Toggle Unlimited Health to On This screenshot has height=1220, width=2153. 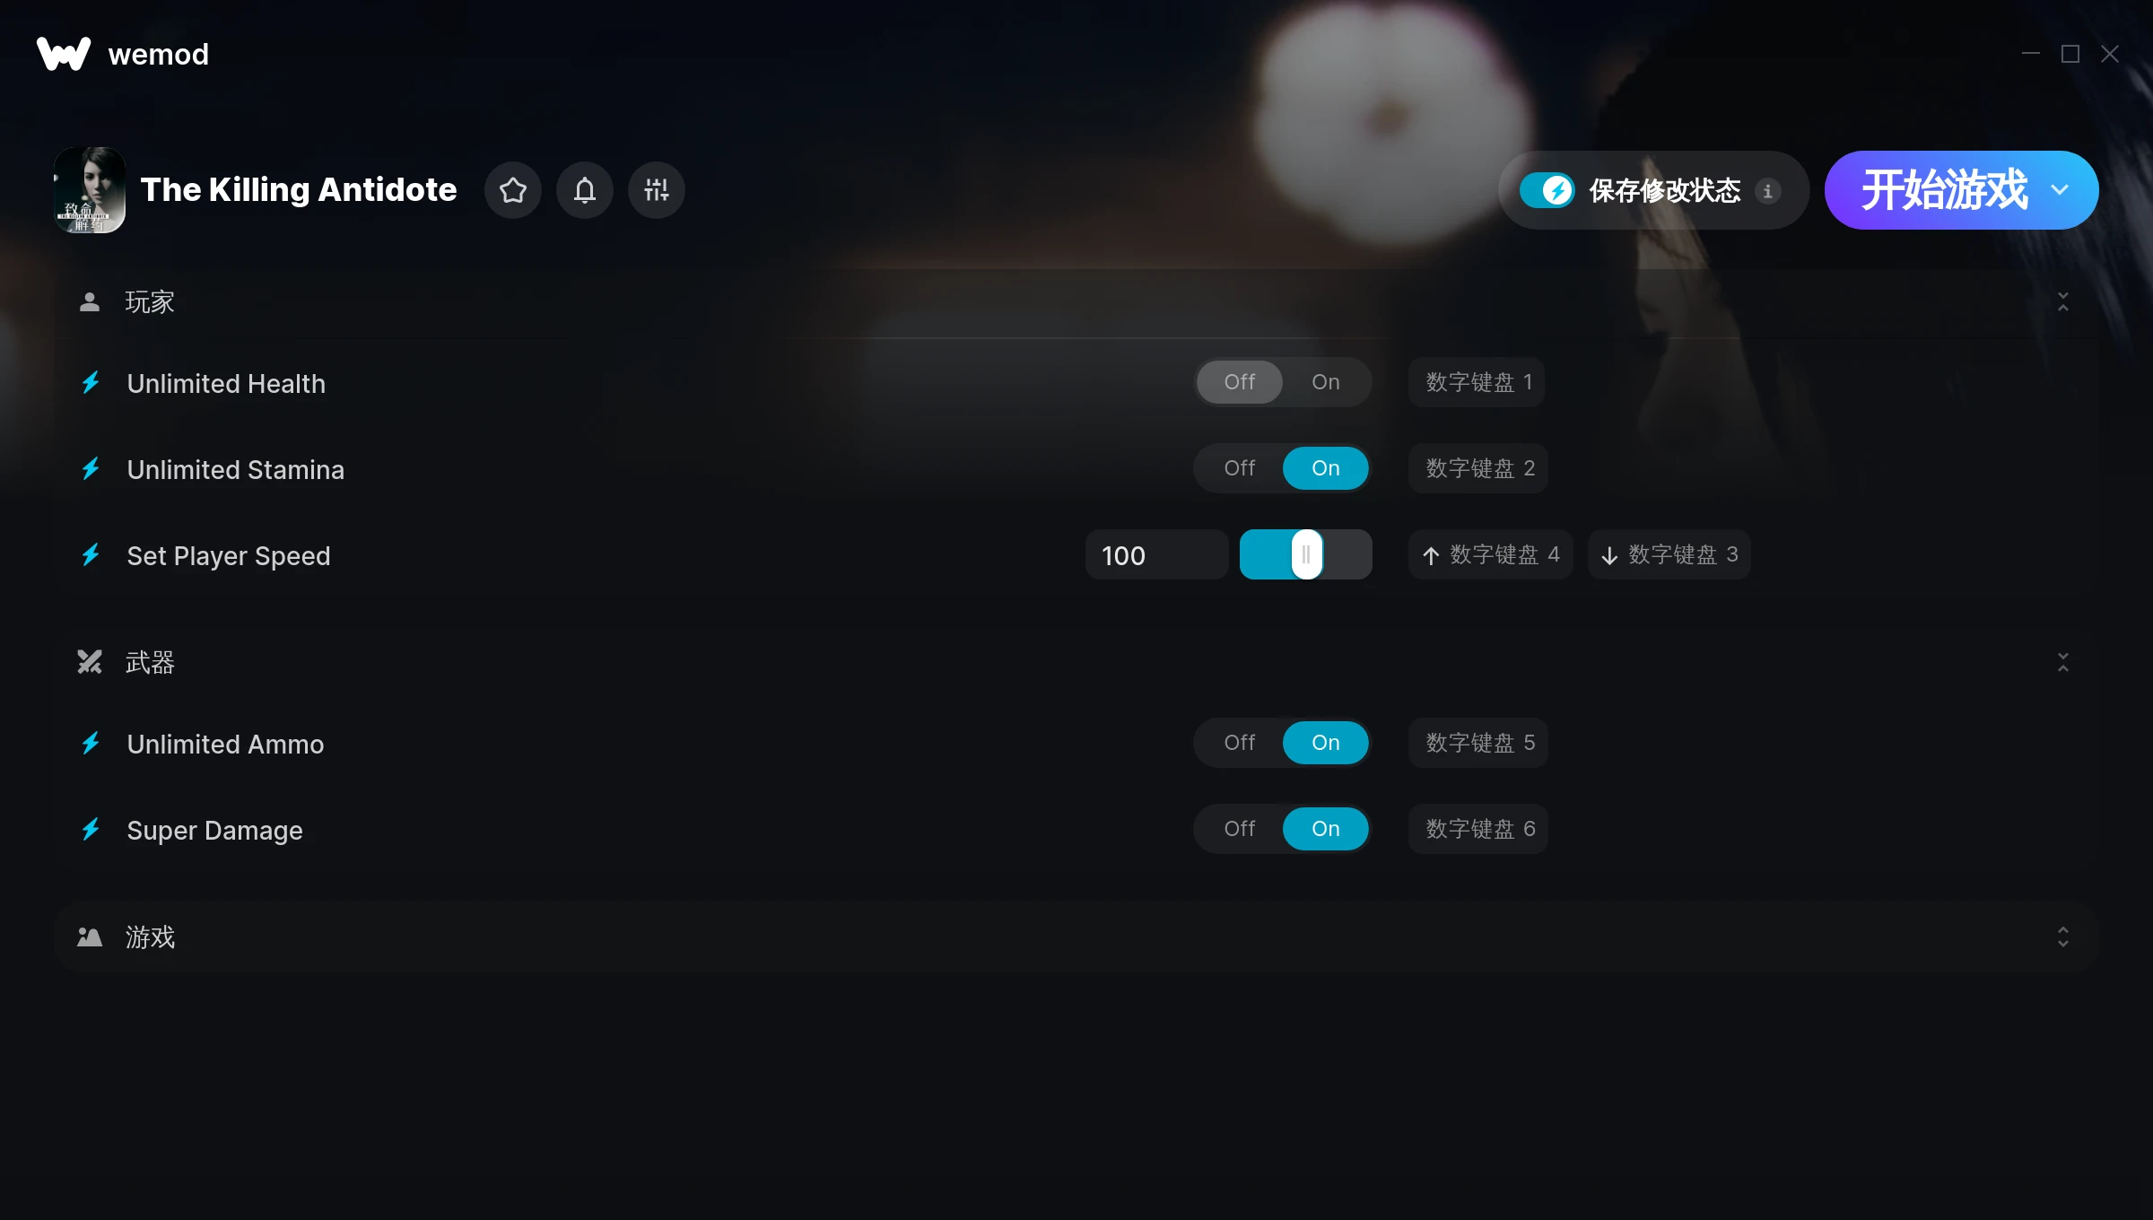pyautogui.click(x=1325, y=381)
